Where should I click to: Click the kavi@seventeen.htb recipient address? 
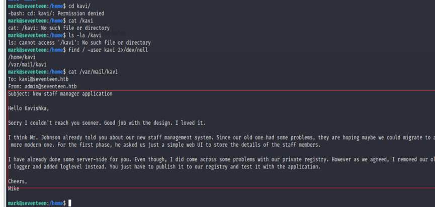[42, 79]
